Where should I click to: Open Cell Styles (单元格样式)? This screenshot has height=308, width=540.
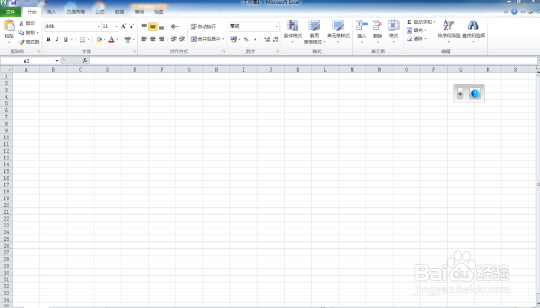(338, 31)
